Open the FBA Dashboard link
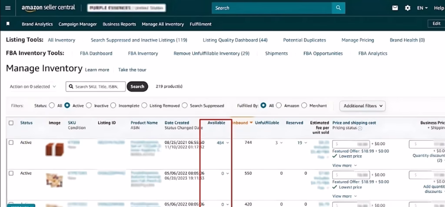Viewport: 445px width, 207px height. pos(96,53)
